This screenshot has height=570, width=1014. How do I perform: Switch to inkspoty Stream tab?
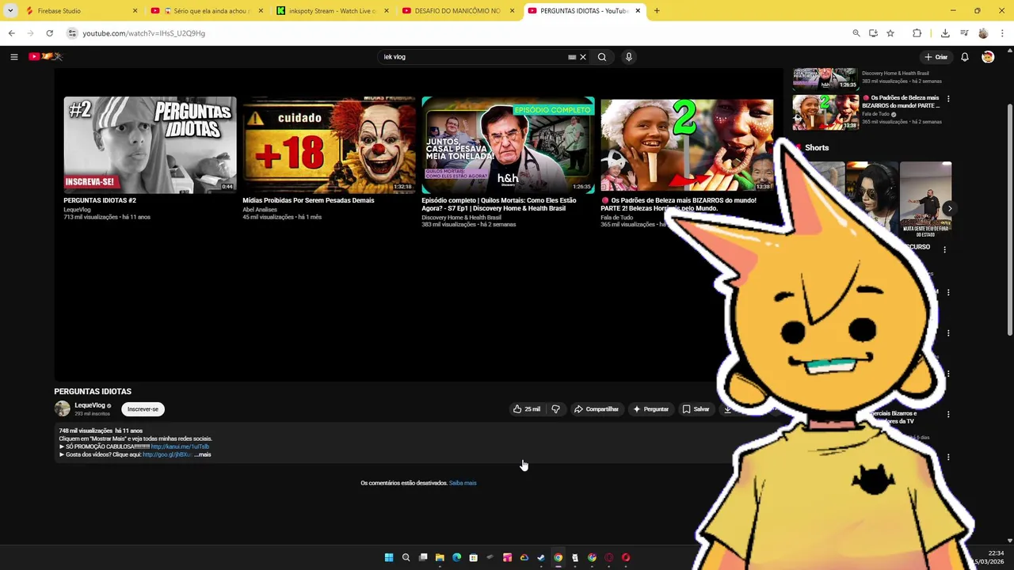tap(332, 11)
